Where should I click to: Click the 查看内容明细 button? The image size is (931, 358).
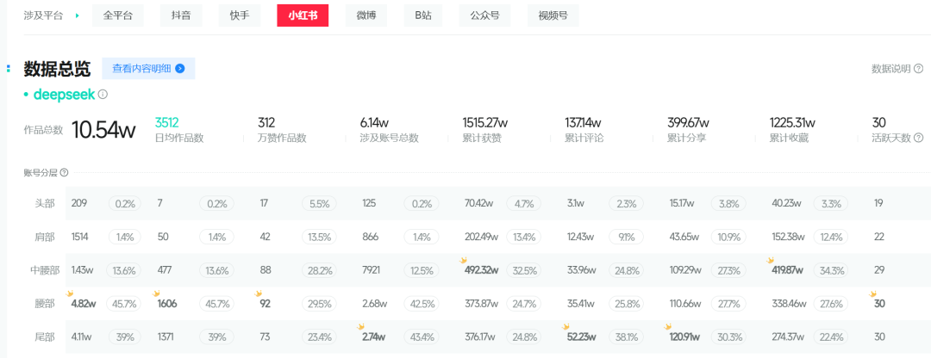point(148,68)
